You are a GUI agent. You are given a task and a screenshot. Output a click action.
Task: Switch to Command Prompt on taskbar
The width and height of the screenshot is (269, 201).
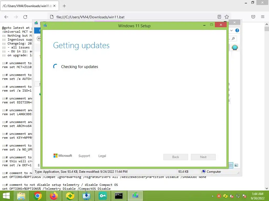(x=119, y=196)
